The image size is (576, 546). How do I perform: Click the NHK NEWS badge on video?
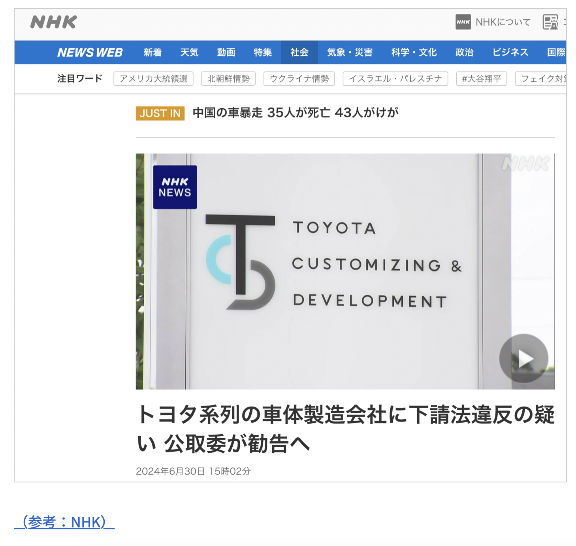(x=175, y=187)
